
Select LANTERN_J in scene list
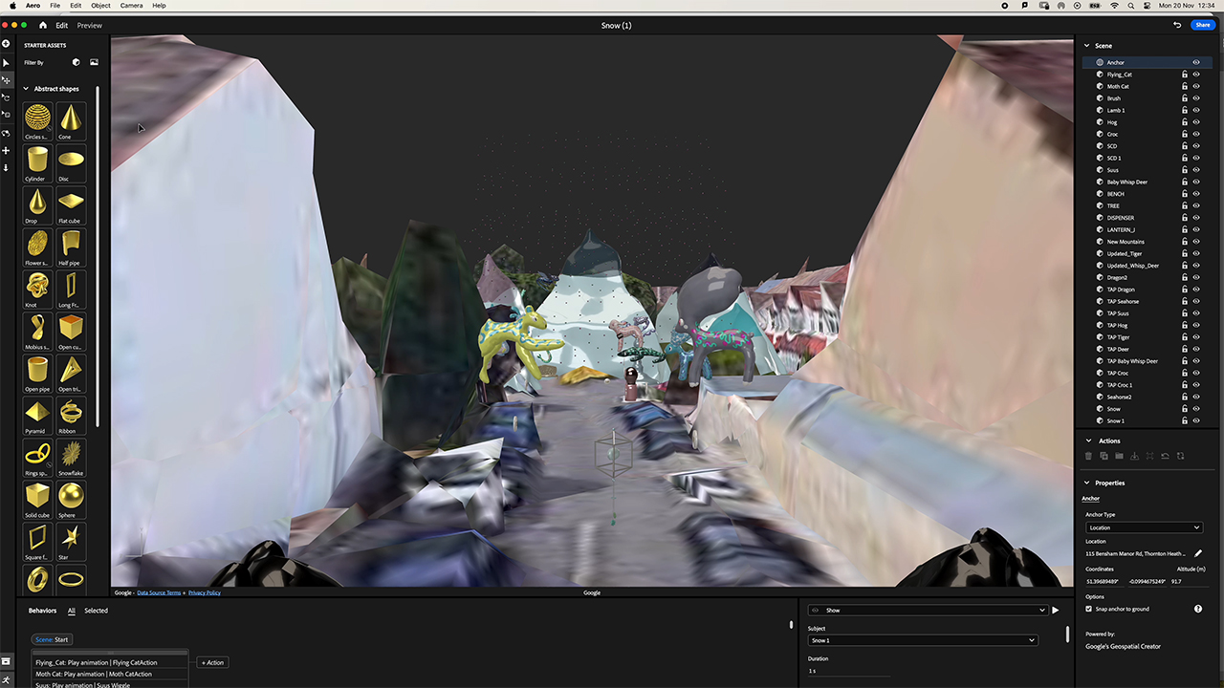point(1121,229)
